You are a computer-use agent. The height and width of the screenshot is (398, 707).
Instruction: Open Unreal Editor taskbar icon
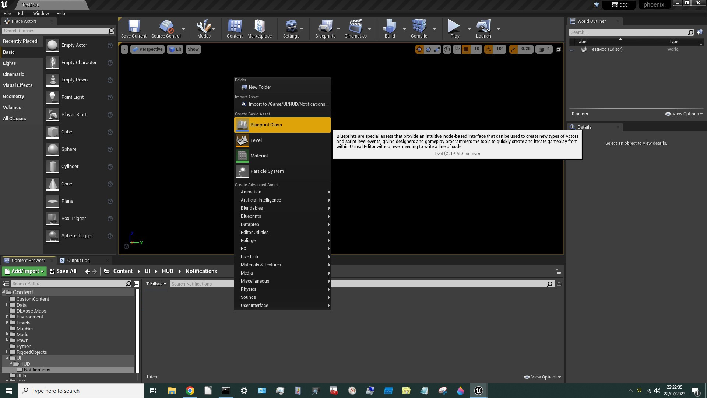pyautogui.click(x=478, y=391)
